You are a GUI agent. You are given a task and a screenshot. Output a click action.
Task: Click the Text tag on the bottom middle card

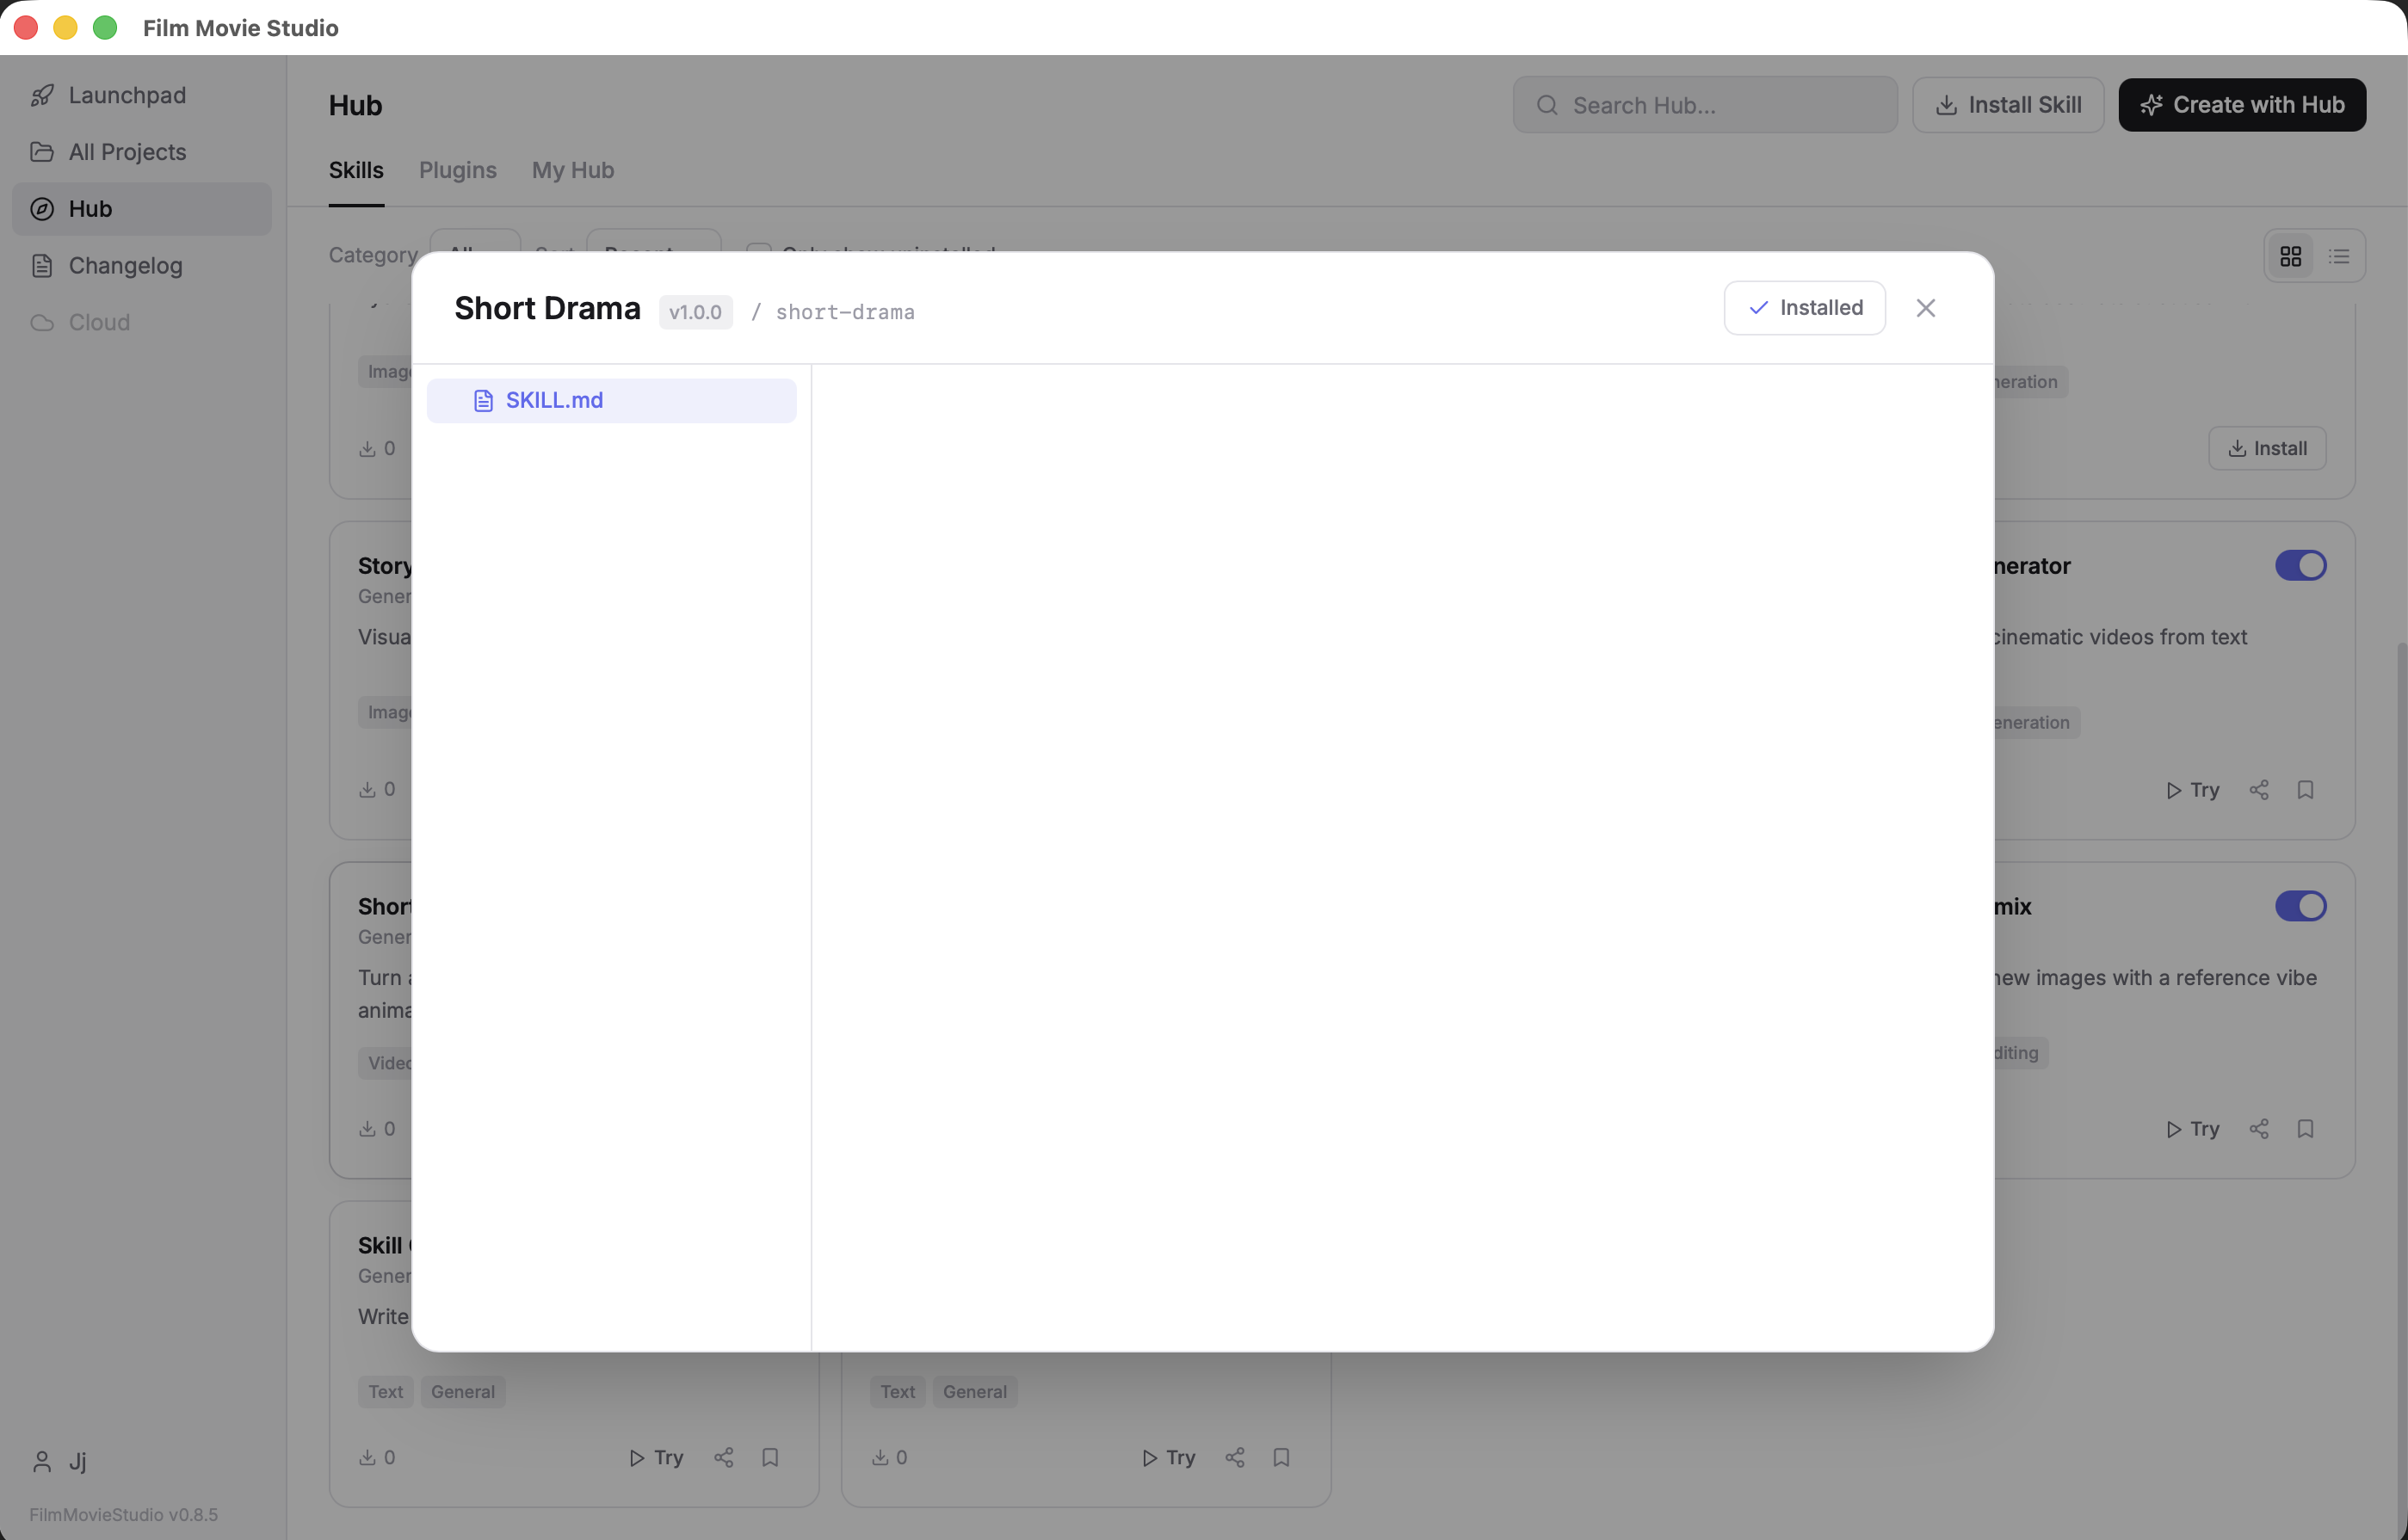point(898,1392)
